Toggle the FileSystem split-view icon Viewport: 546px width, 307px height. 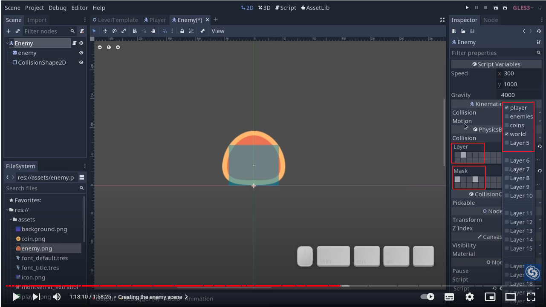point(82,178)
